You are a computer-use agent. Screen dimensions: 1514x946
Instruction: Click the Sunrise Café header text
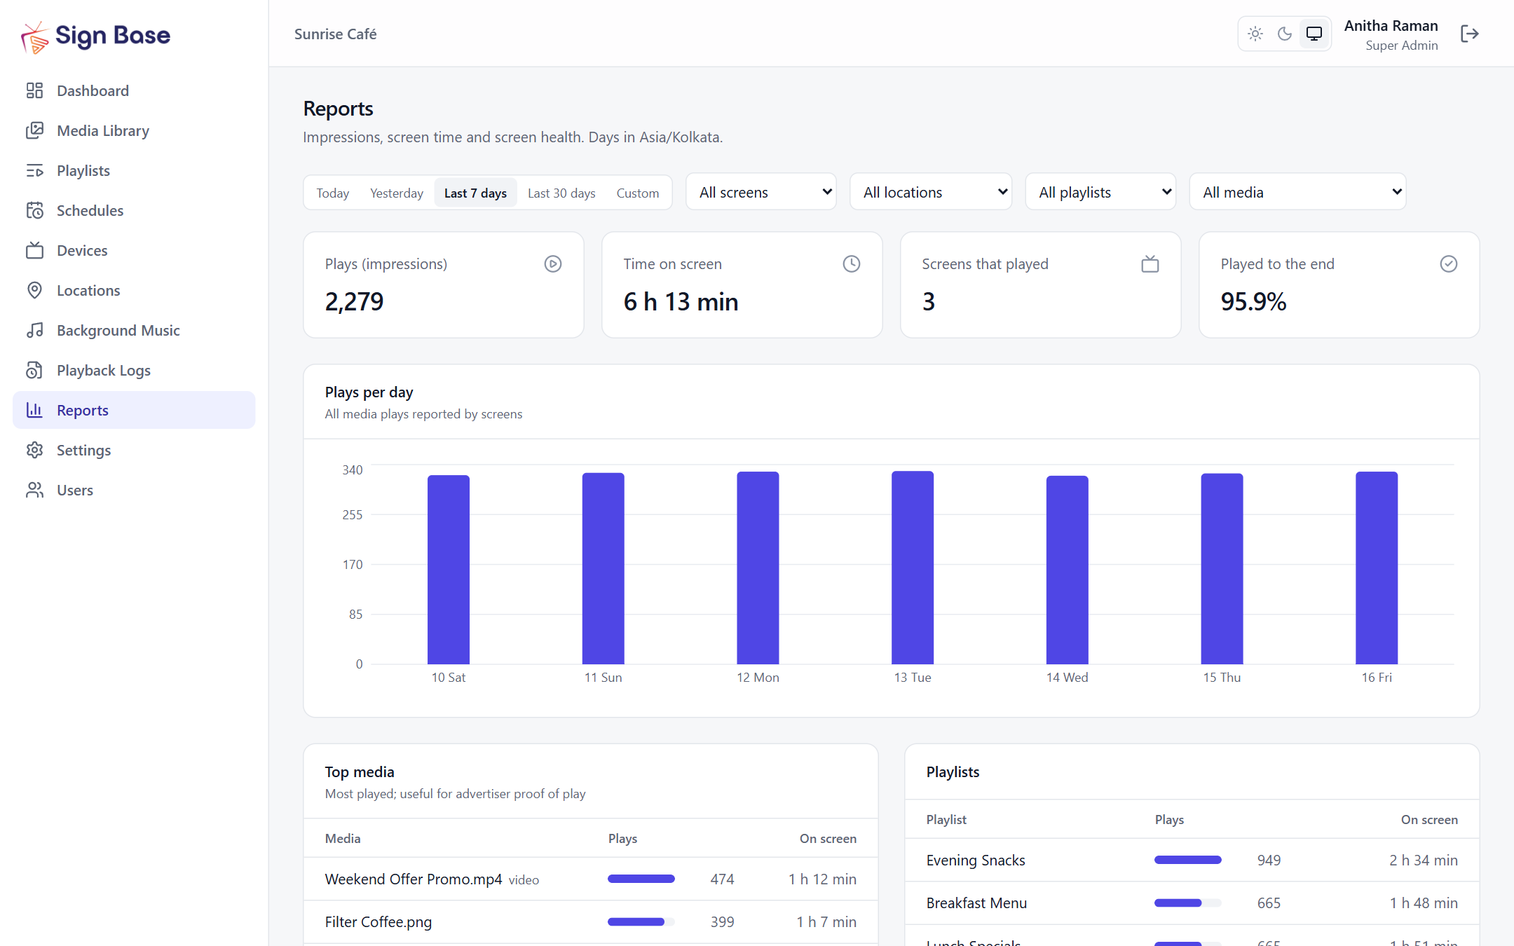pos(336,34)
